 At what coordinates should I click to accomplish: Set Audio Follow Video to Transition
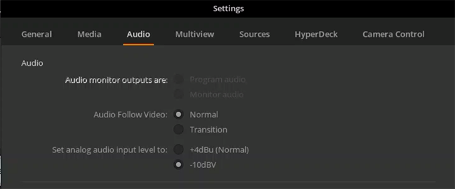click(178, 130)
